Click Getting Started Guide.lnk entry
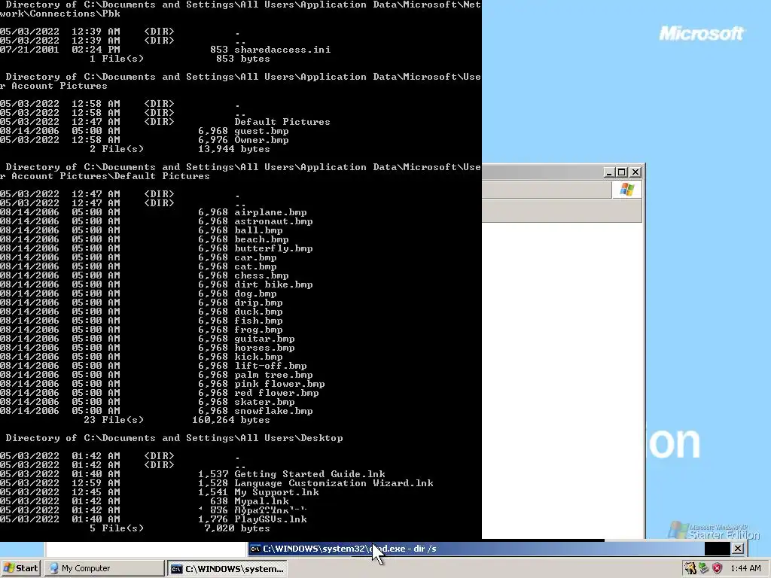 (x=309, y=474)
